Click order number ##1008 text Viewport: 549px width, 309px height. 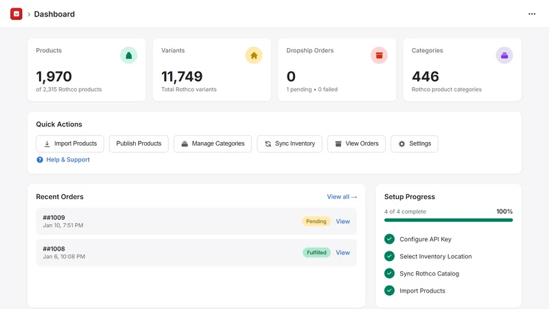(54, 249)
